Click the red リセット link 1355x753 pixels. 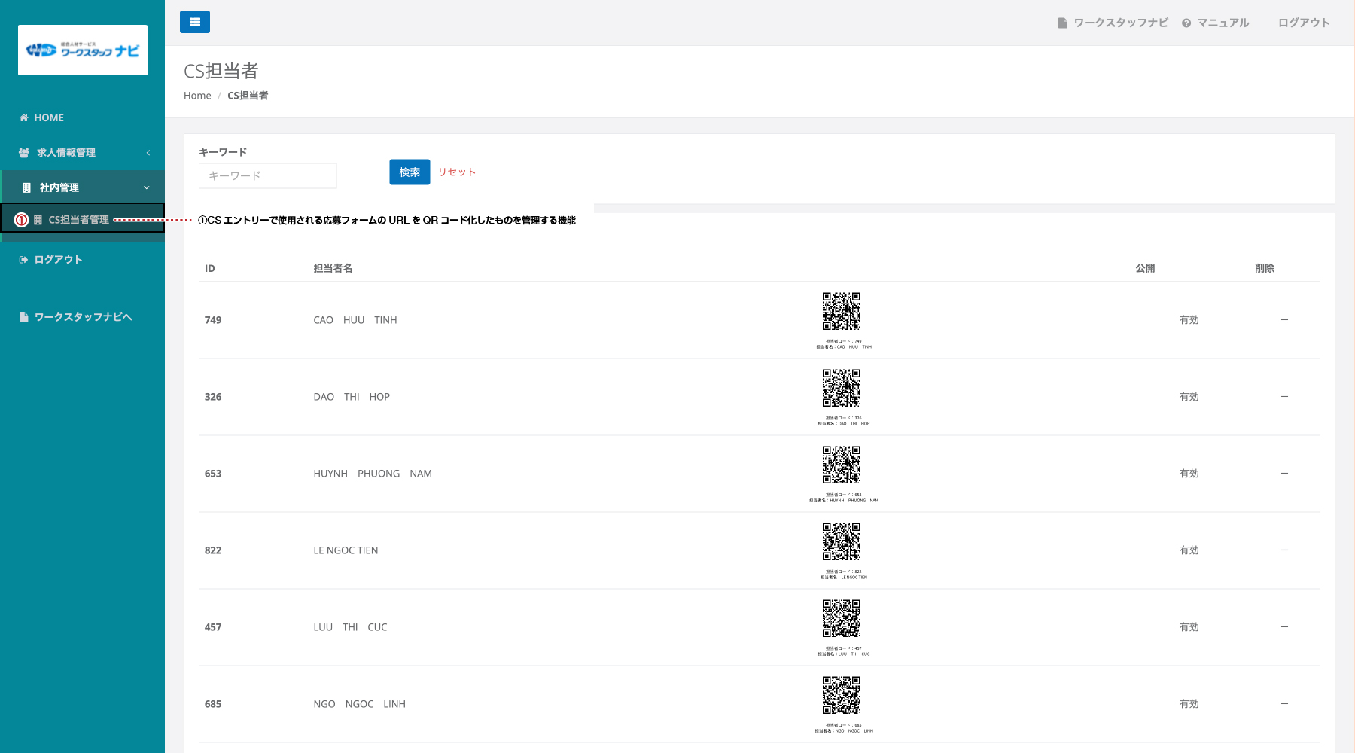(x=456, y=172)
